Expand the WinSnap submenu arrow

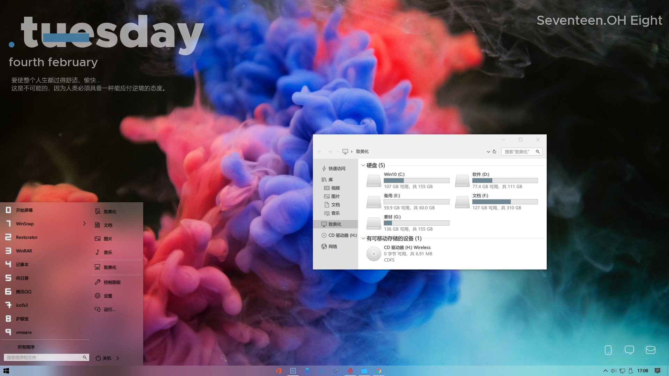[84, 224]
